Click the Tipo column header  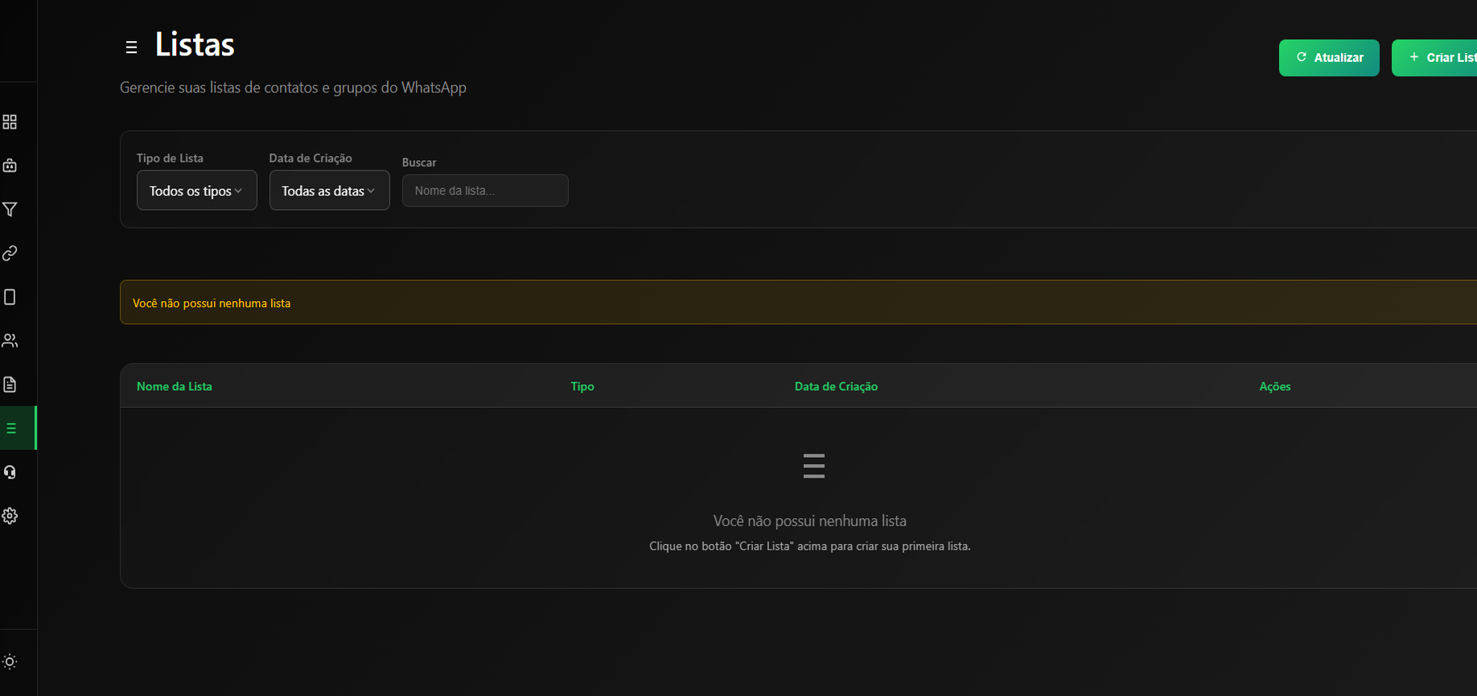click(x=582, y=386)
